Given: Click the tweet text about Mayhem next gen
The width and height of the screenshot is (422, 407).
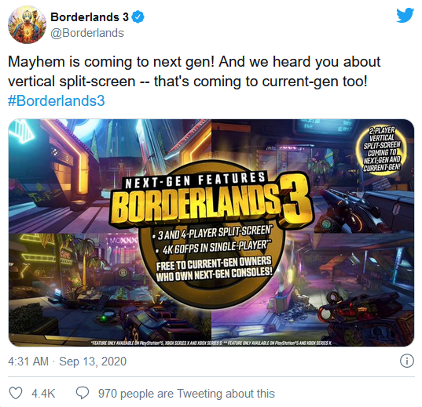Looking at the screenshot, I should pos(194,71).
